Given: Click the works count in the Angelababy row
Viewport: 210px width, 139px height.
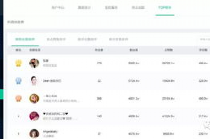Looking at the screenshot, I should point(99,134).
